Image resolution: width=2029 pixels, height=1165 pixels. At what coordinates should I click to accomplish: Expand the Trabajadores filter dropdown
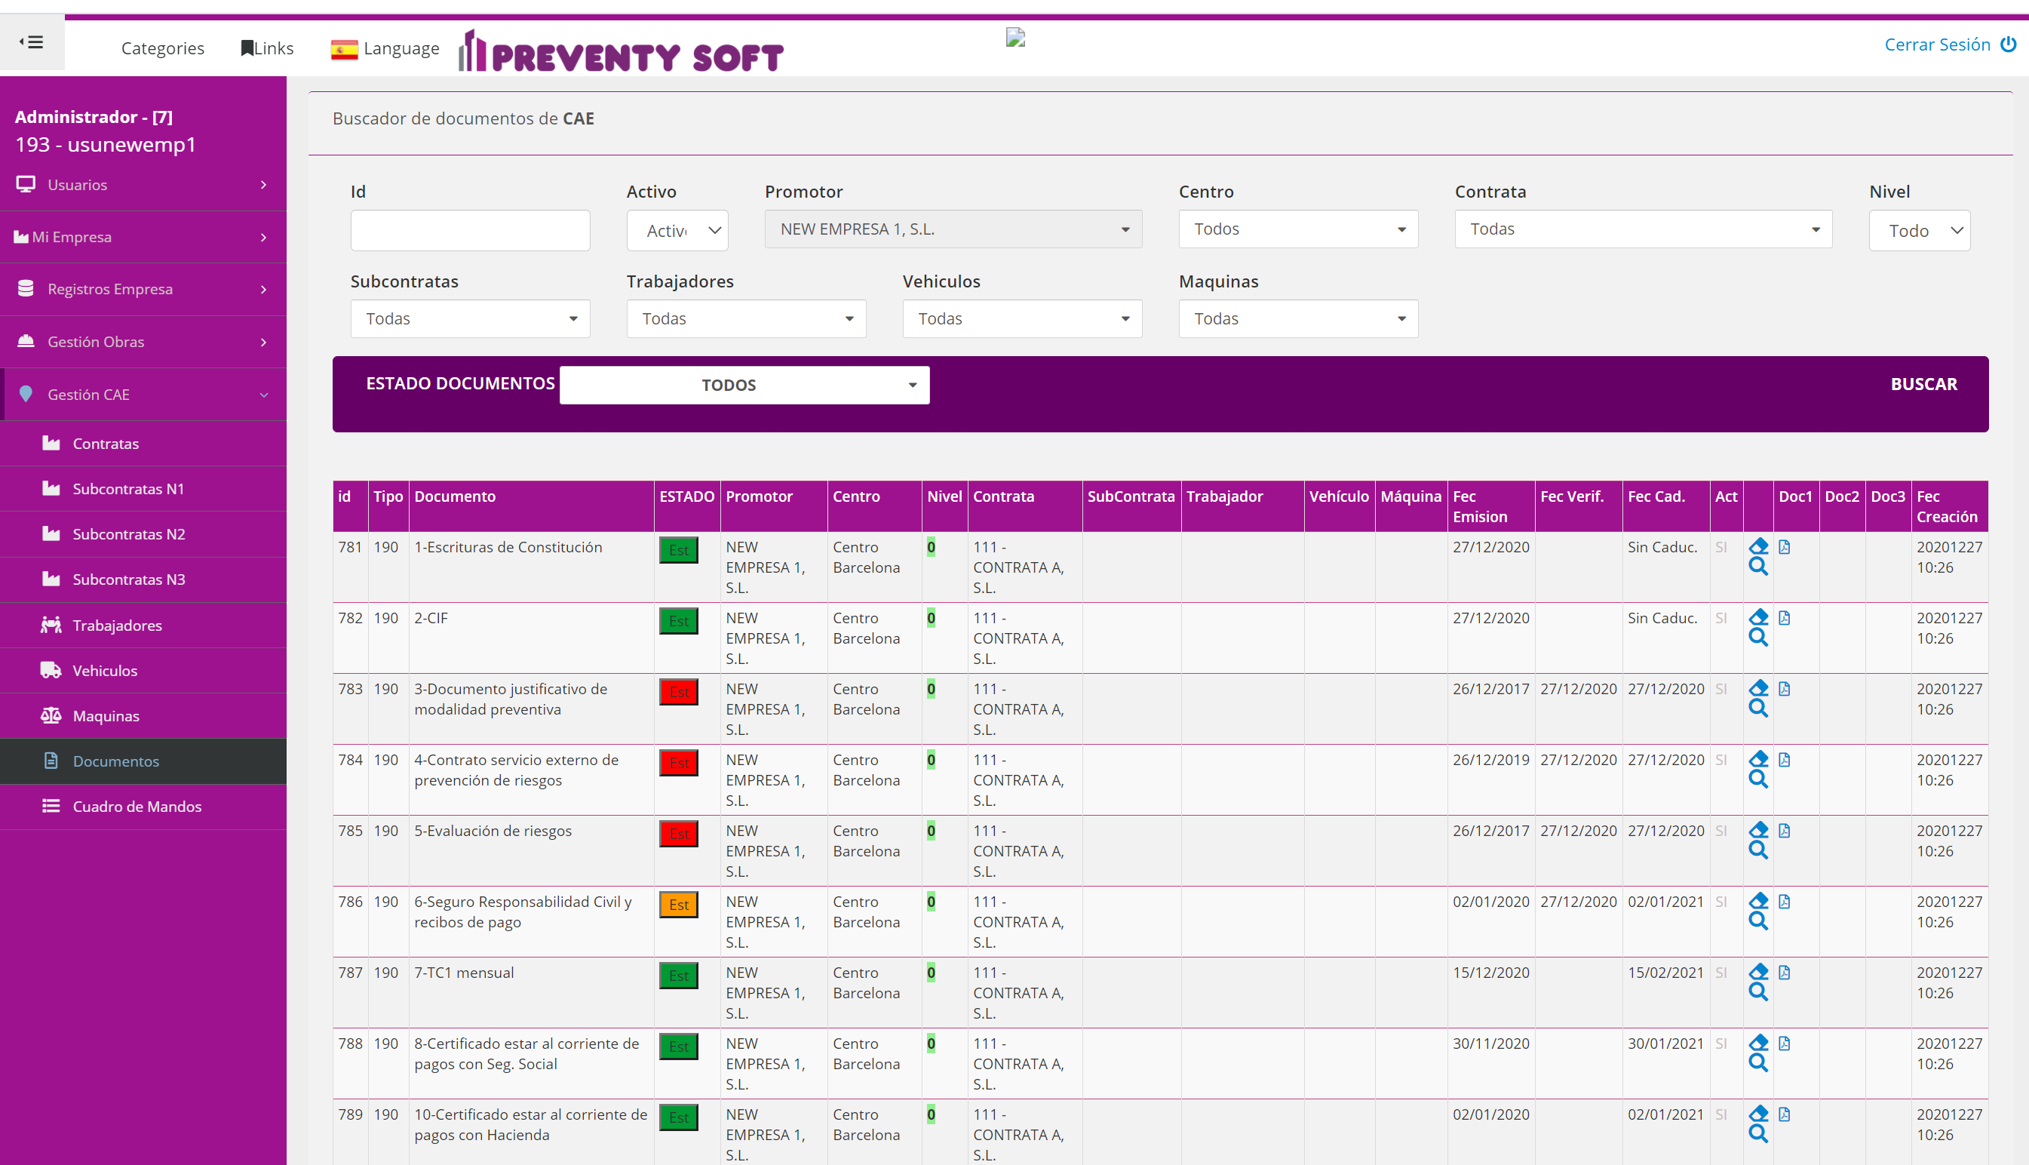pos(745,318)
